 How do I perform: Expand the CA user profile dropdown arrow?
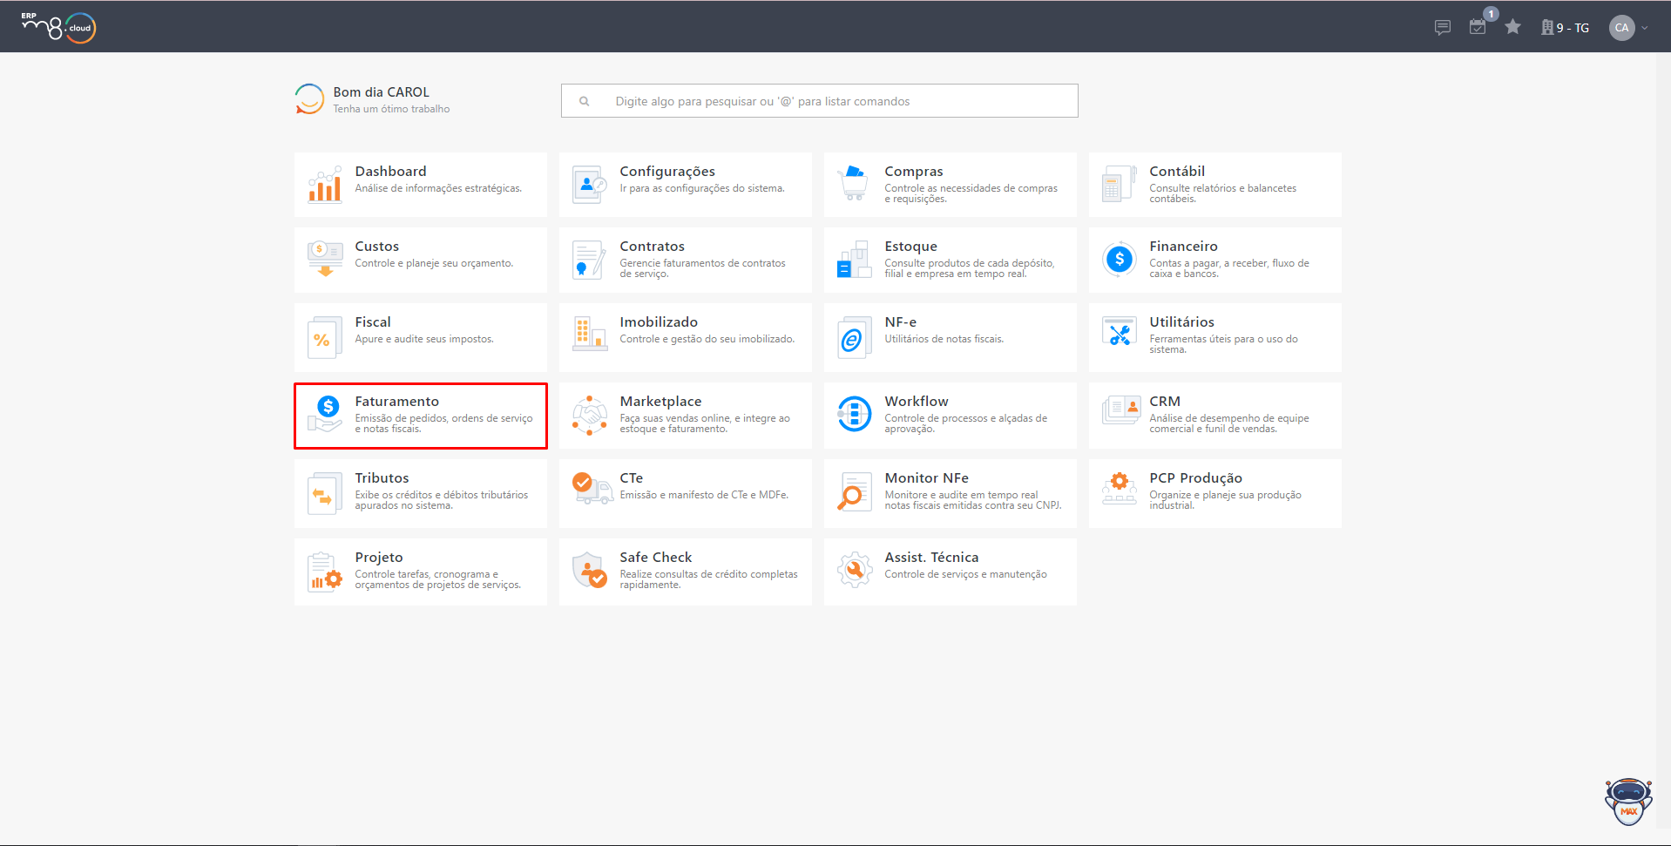pos(1645,28)
